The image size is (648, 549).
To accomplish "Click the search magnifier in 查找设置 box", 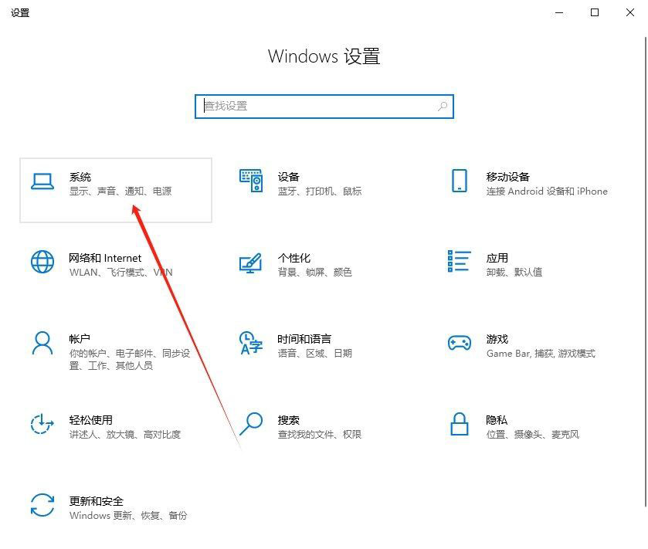I will [x=443, y=106].
